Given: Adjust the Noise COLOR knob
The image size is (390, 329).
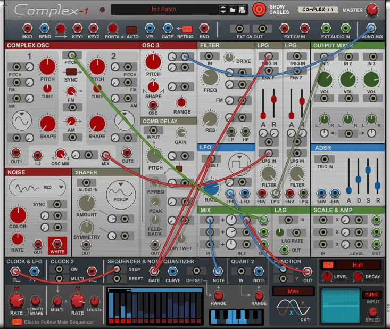Looking at the screenshot, I should pos(18,215).
